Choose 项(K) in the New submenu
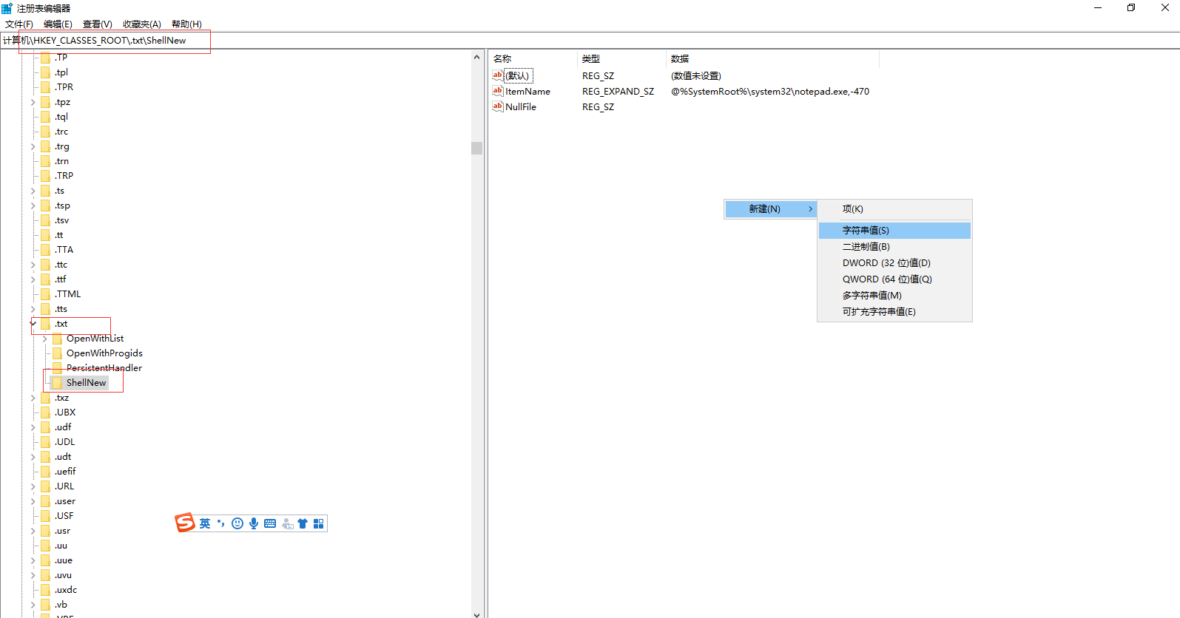 894,208
